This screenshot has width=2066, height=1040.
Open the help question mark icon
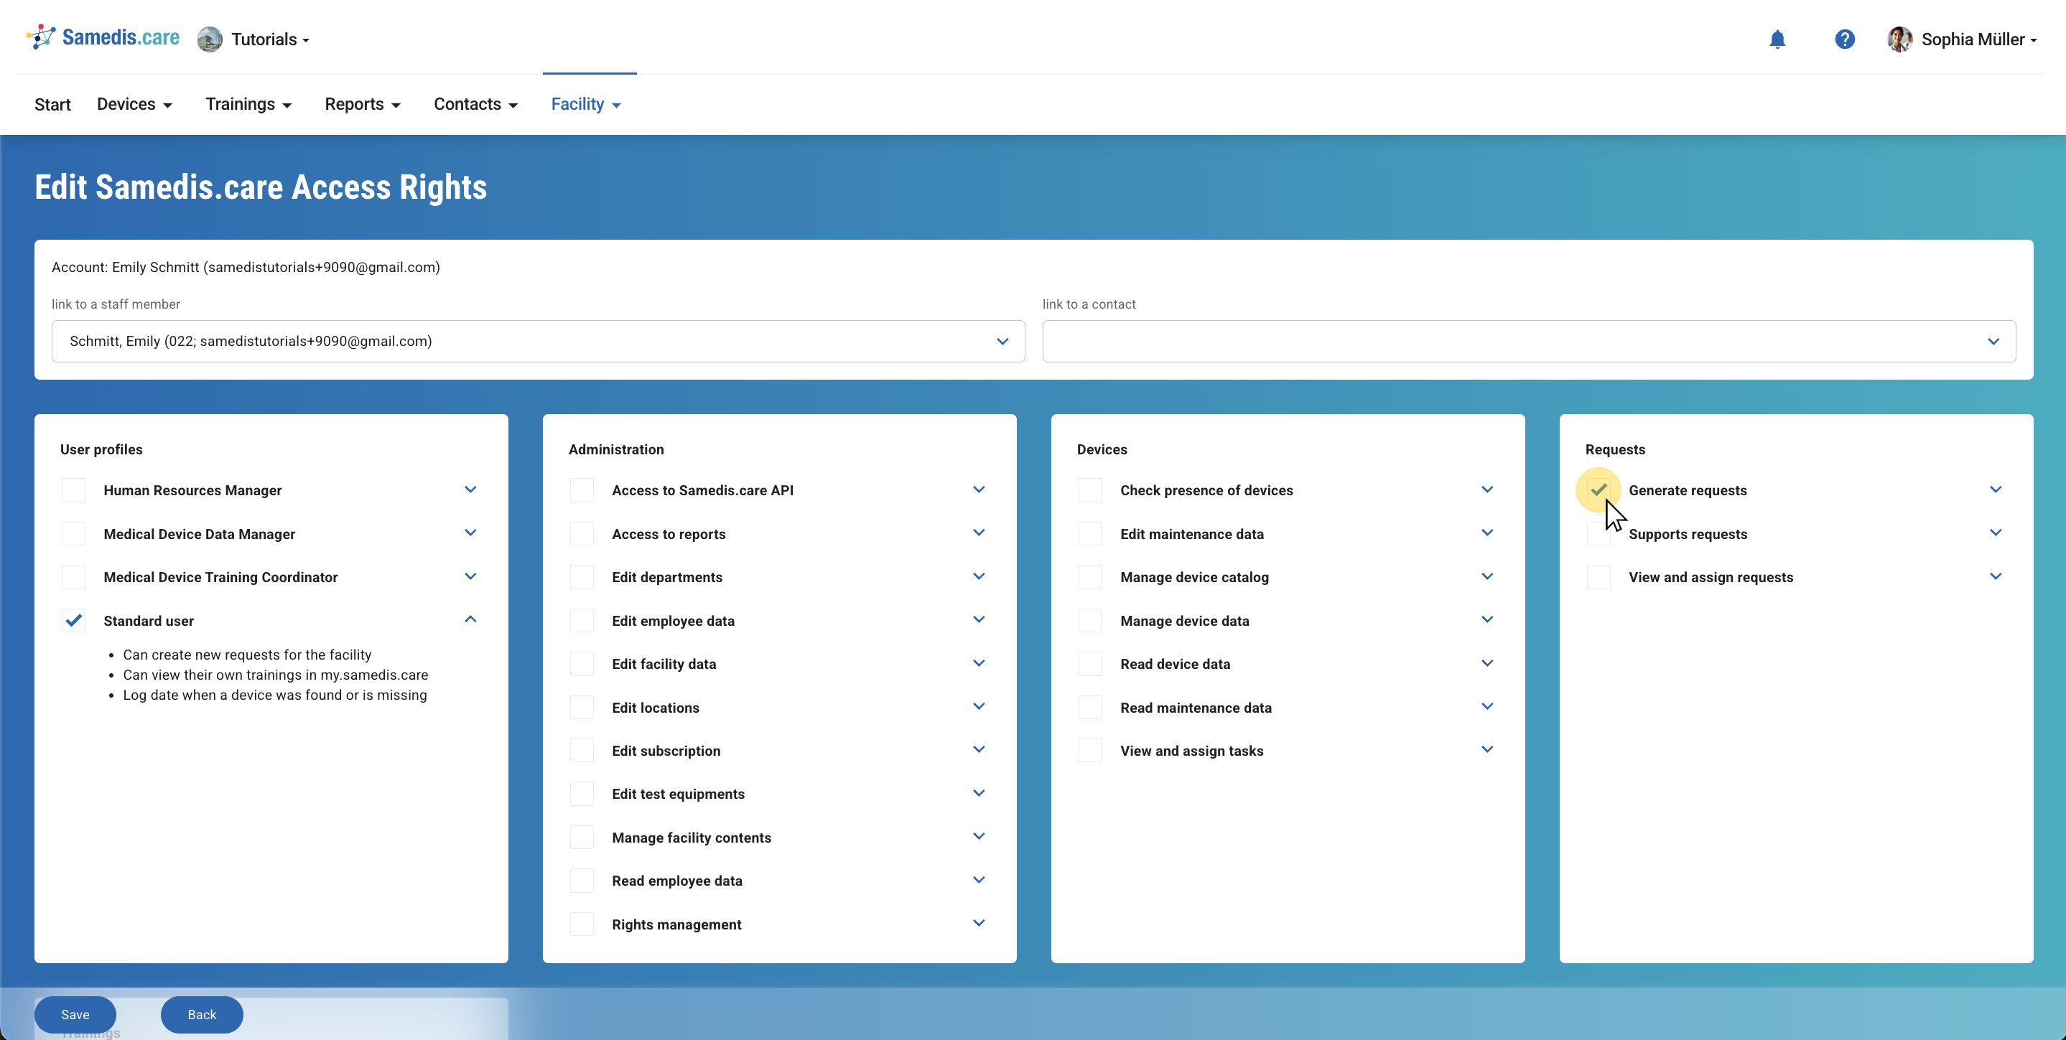coord(1845,39)
